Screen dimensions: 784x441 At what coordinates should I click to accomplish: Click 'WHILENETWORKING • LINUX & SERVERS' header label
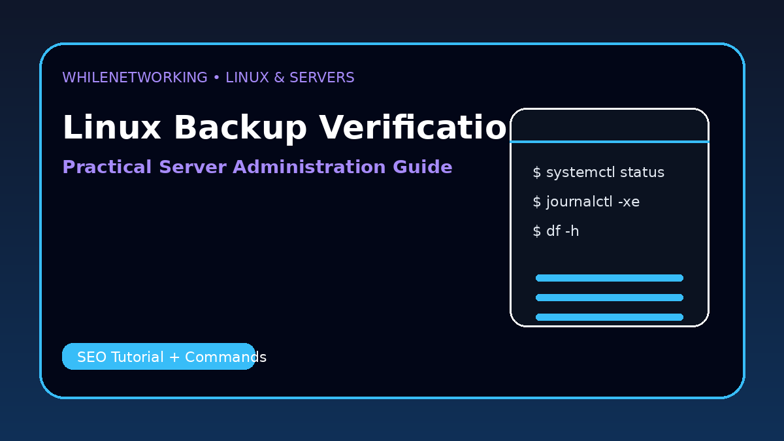[208, 78]
